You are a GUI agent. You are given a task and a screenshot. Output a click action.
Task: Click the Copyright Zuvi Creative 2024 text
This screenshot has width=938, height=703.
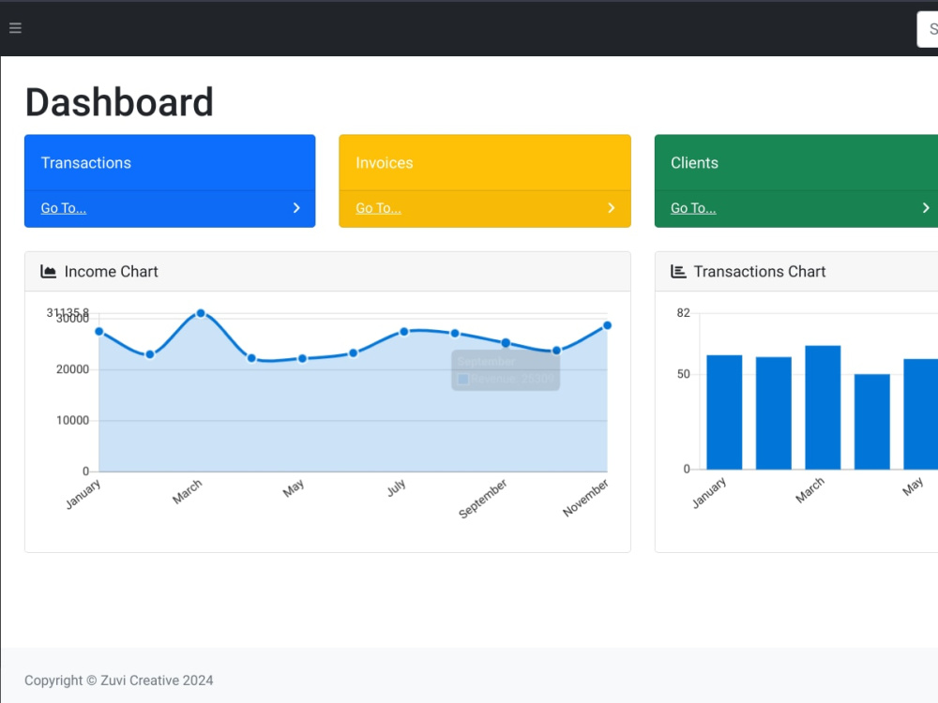tap(118, 681)
